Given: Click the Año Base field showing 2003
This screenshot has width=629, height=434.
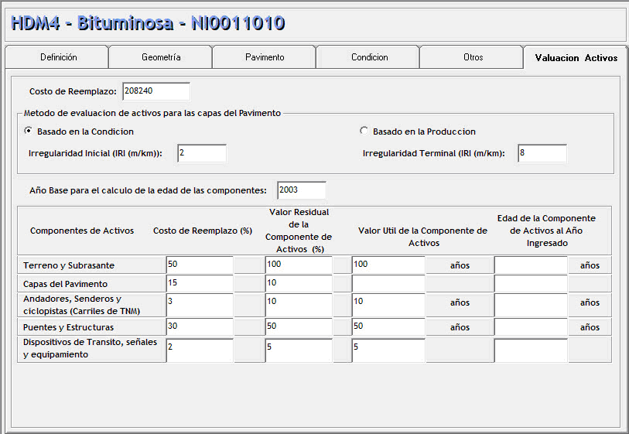Looking at the screenshot, I should (301, 190).
